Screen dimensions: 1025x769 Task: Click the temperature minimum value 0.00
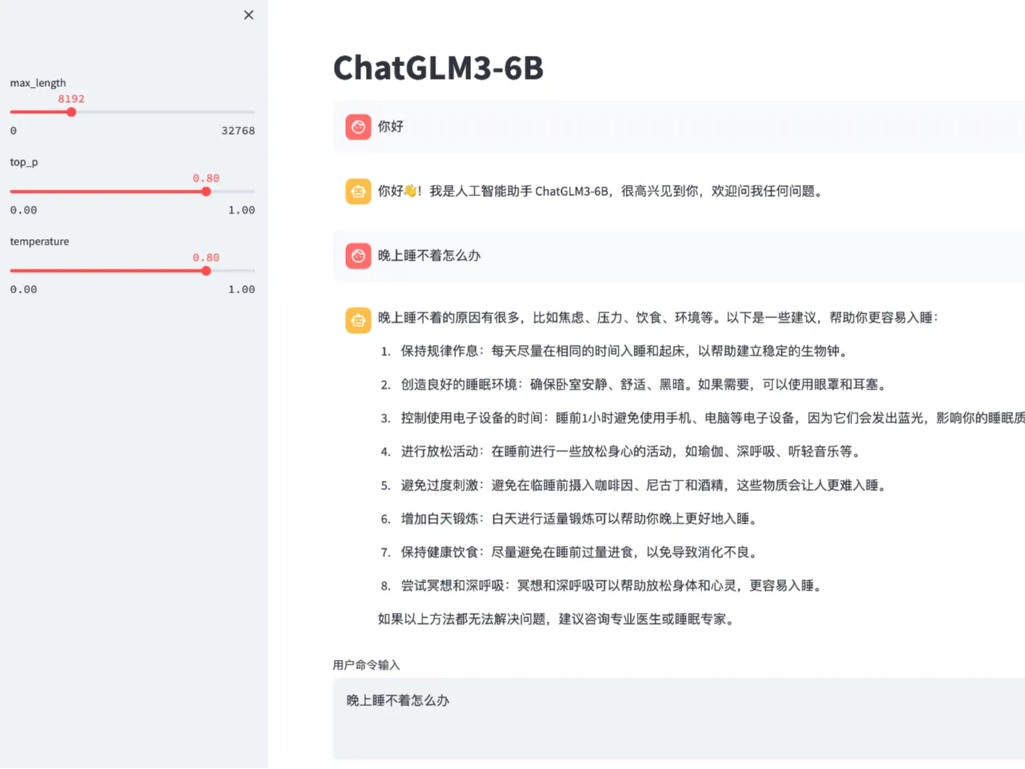tap(23, 289)
